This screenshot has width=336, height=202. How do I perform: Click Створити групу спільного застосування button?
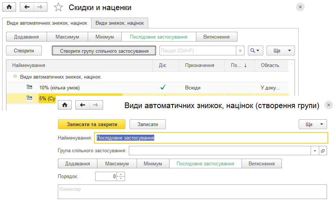104,50
